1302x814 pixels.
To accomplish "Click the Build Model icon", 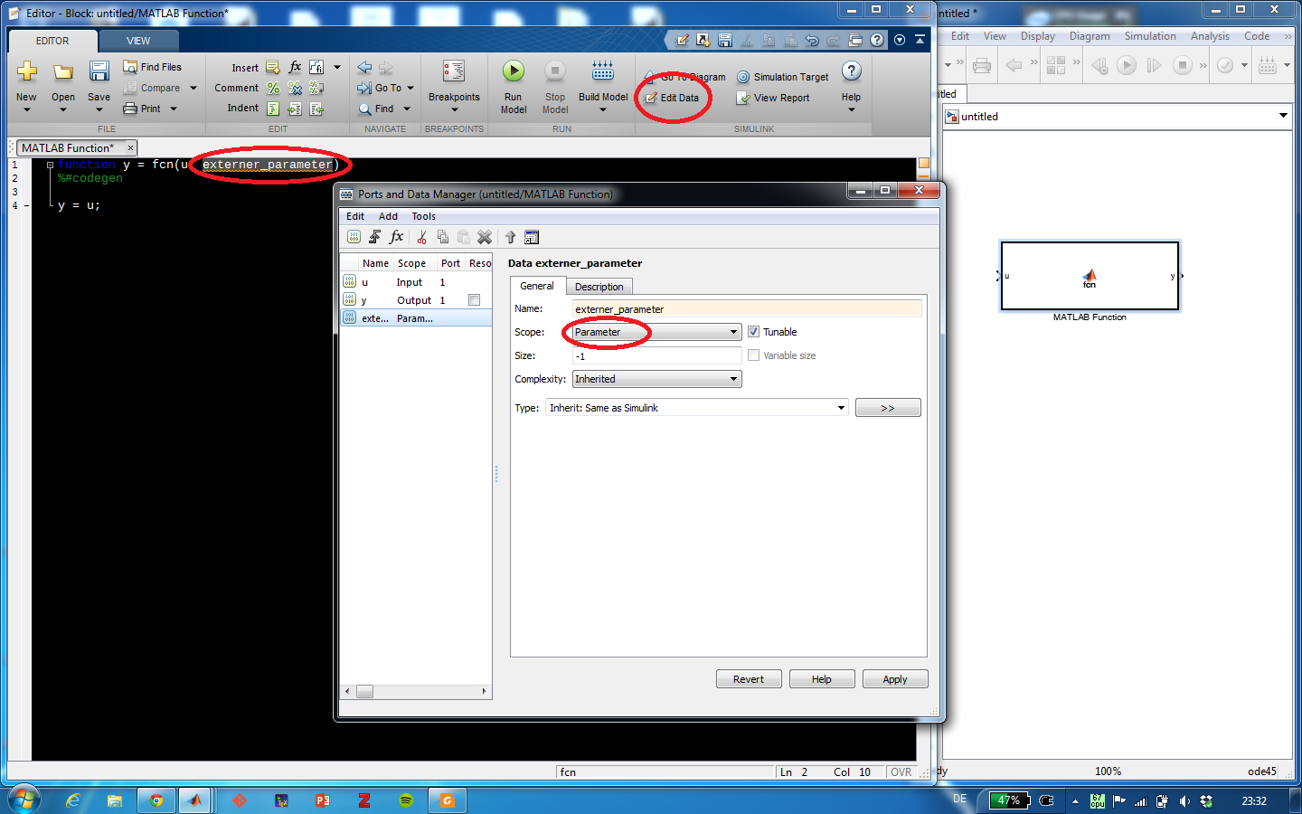I will point(603,71).
